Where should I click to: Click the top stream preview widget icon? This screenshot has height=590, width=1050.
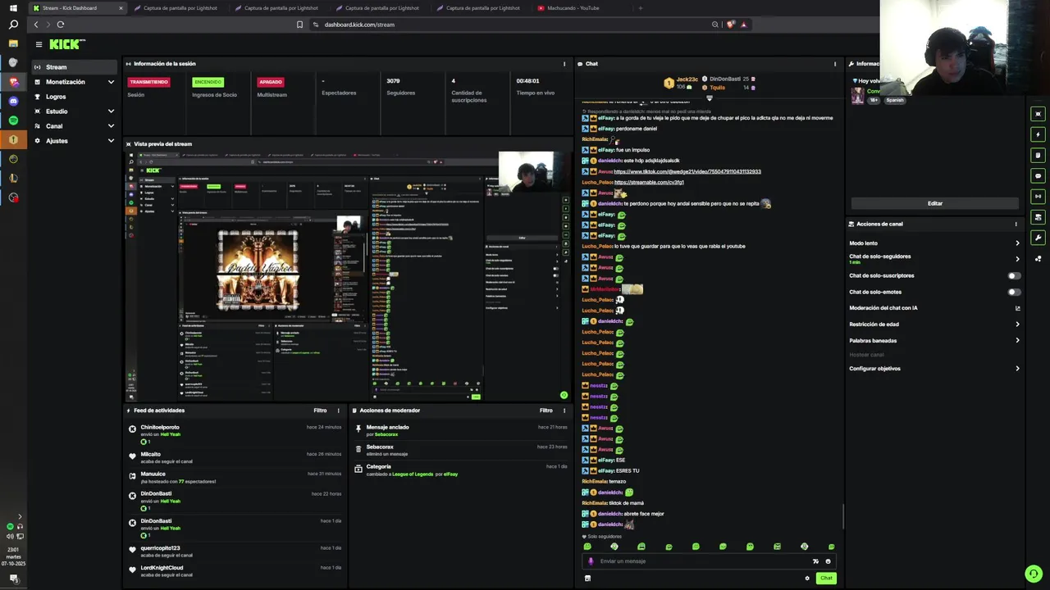1039,114
